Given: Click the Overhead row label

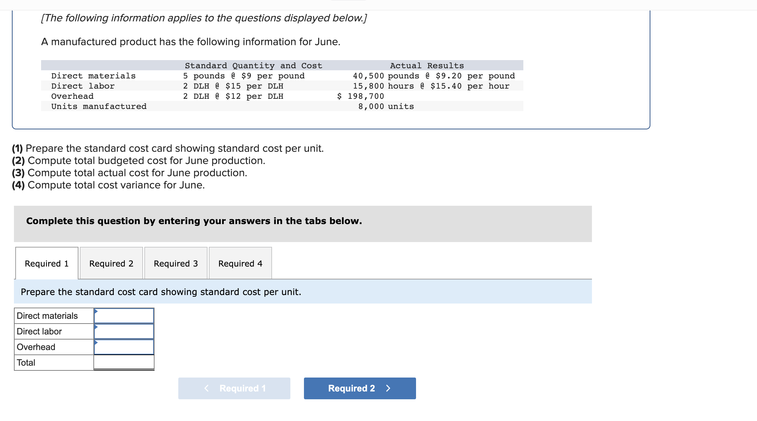Looking at the screenshot, I should pos(35,347).
